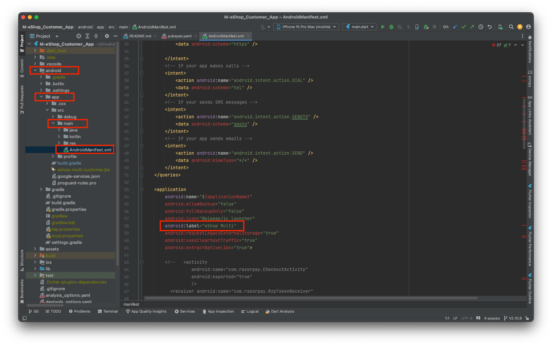This screenshot has width=552, height=346.
Task: Click Git Push green arrow icon
Action: pyautogui.click(x=472, y=27)
